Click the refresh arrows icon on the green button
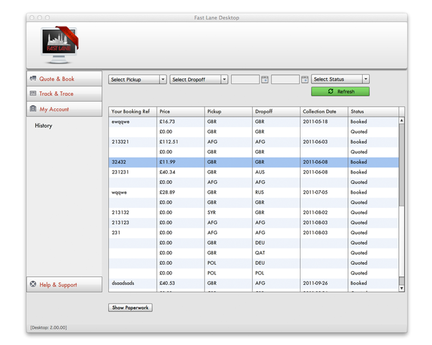 click(330, 91)
